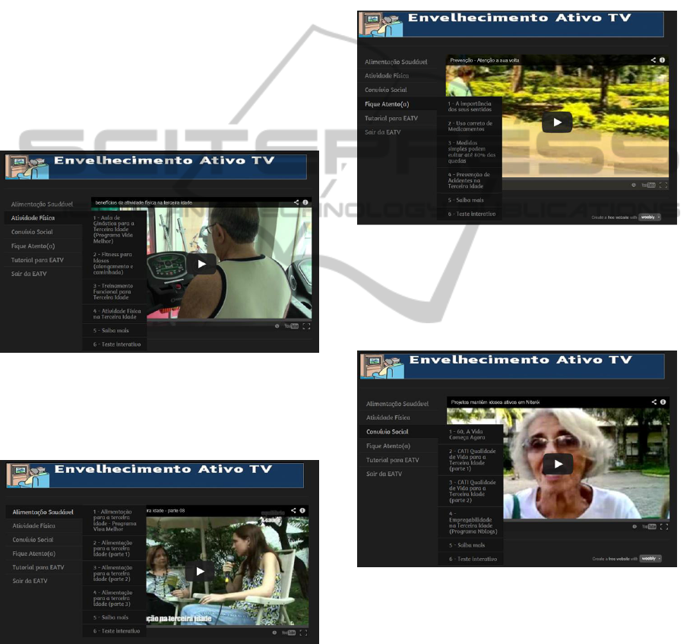Open "2 - Fitness para Idosos" submenu item
Image resolution: width=693 pixels, height=644 pixels.
click(113, 262)
